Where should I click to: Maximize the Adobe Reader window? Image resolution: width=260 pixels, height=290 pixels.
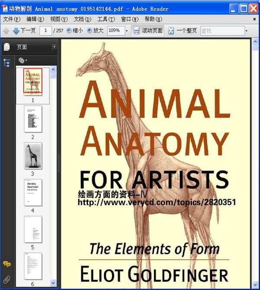(244, 9)
